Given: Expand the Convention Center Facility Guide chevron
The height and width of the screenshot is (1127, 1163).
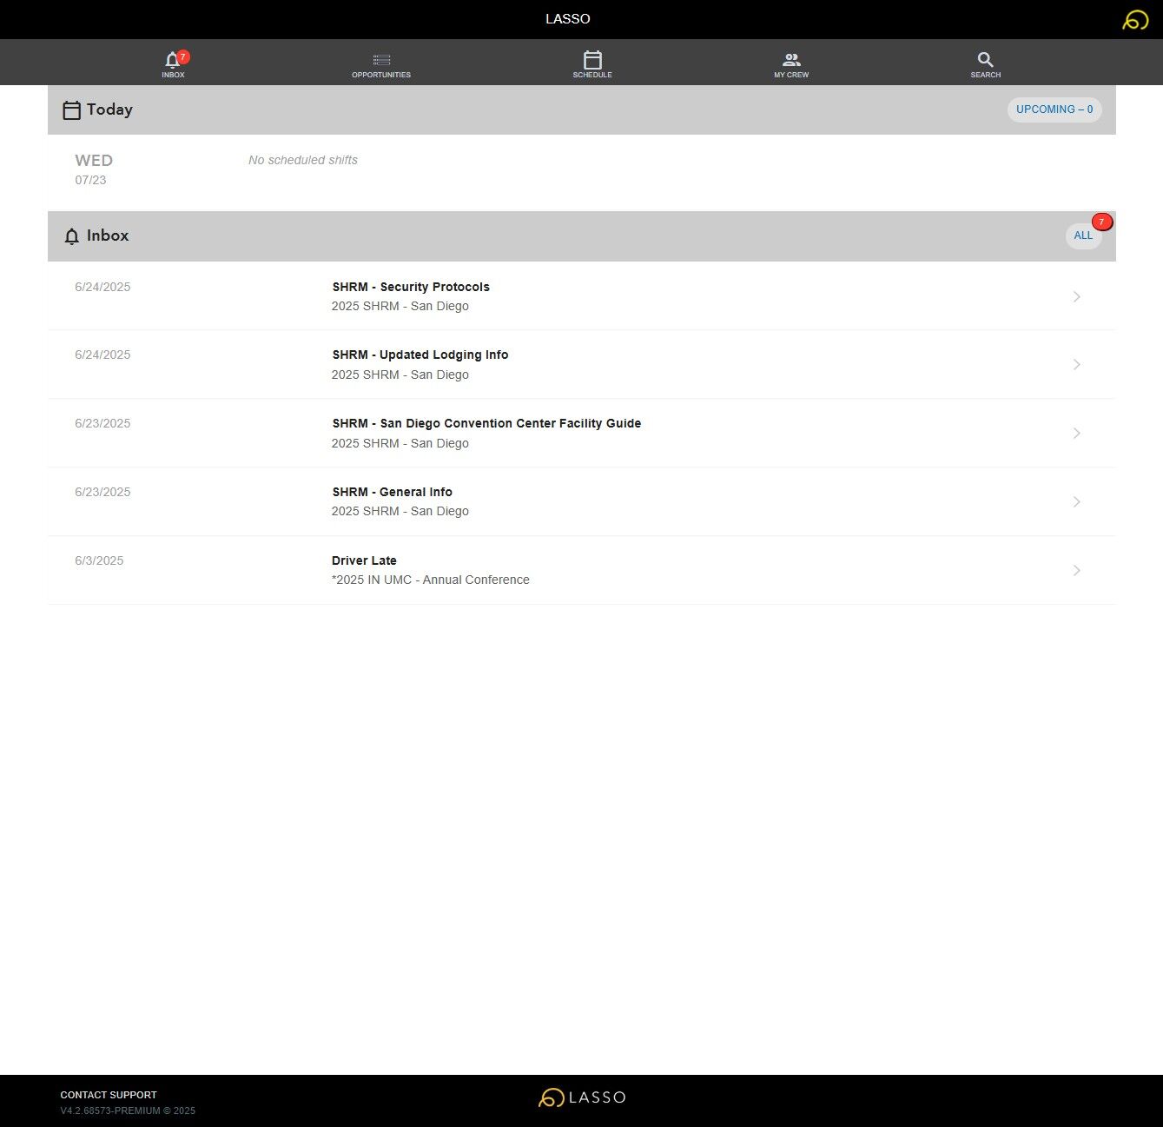Looking at the screenshot, I should pos(1076,433).
